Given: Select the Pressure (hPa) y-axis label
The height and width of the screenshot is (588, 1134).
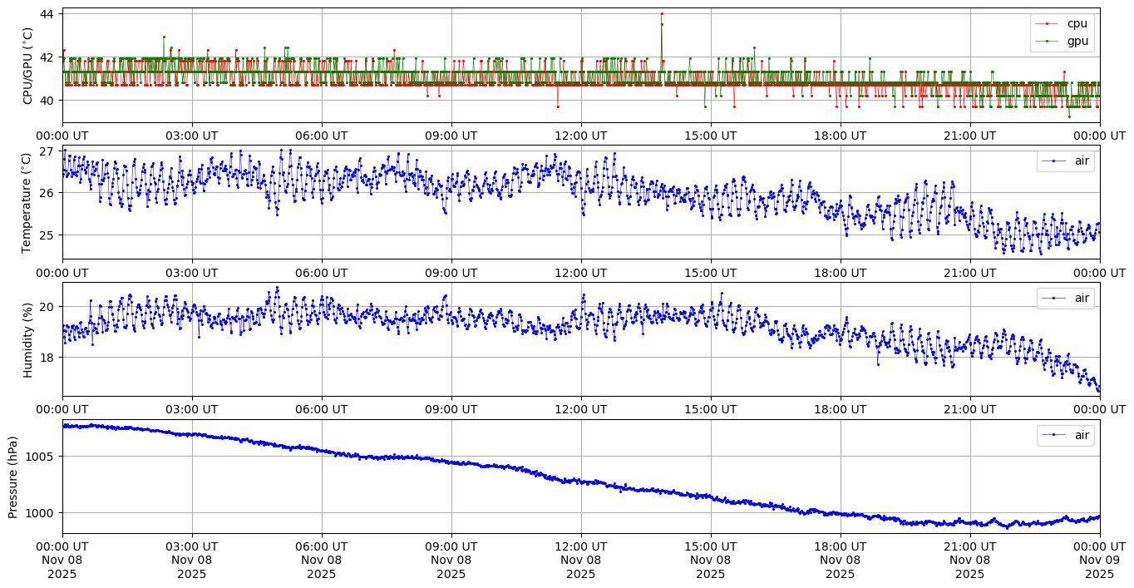Looking at the screenshot, I should pyautogui.click(x=12, y=477).
